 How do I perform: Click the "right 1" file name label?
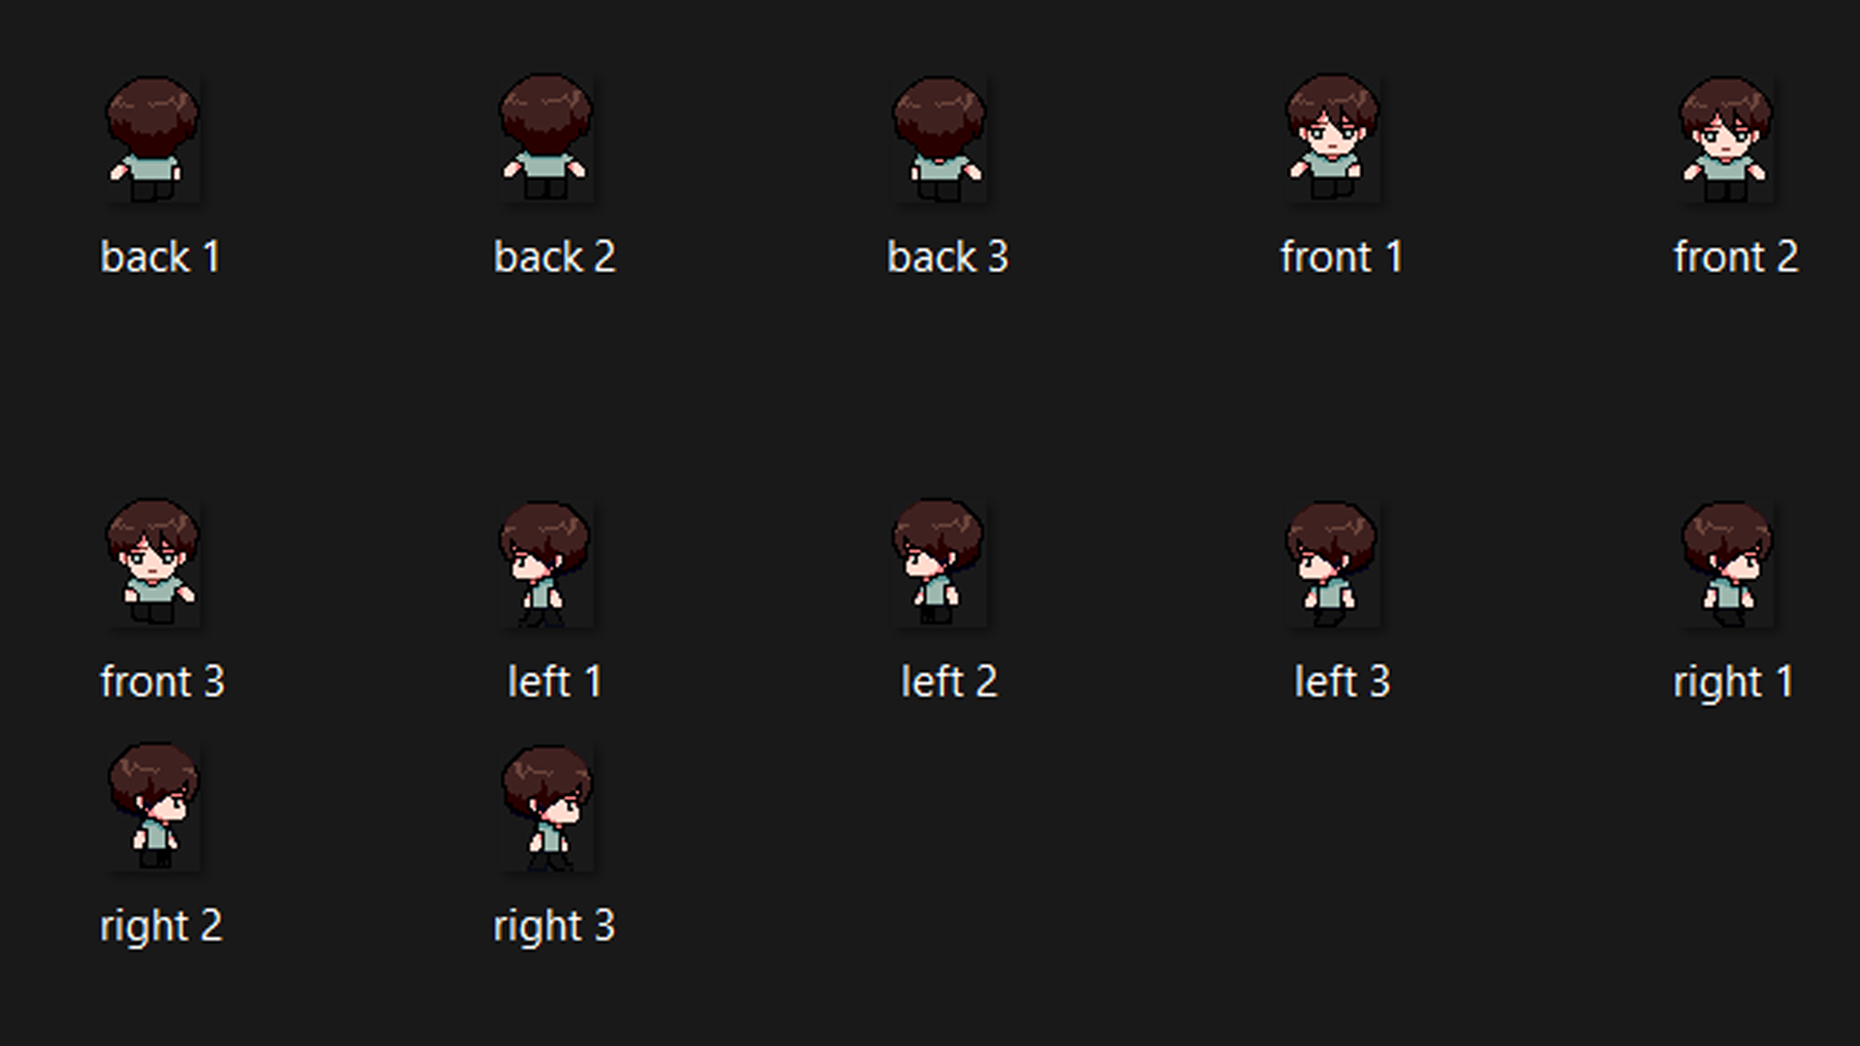coord(1734,683)
